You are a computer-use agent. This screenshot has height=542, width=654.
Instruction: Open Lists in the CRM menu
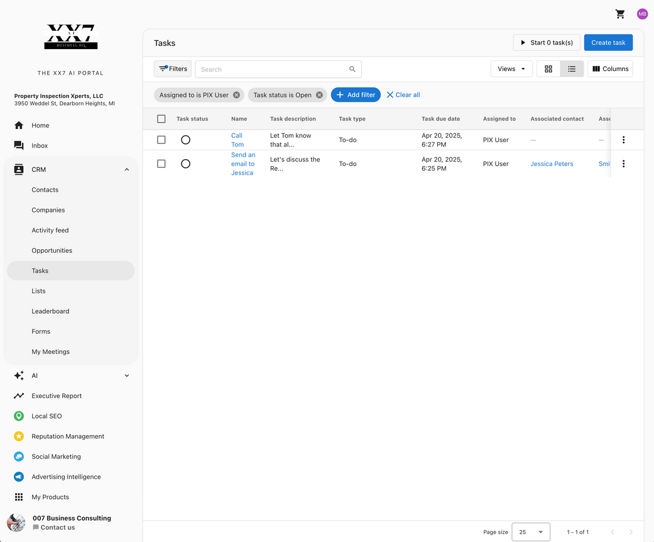click(x=38, y=291)
